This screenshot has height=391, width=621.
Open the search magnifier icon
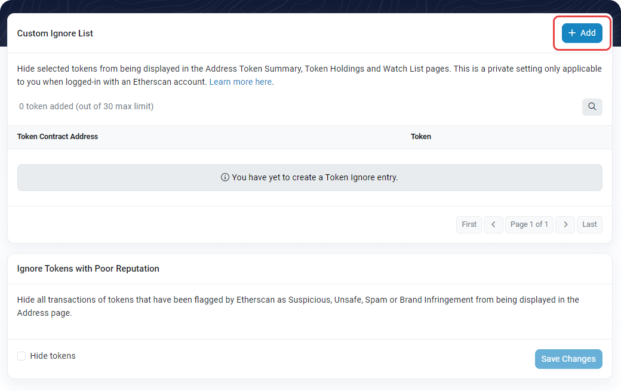click(592, 107)
